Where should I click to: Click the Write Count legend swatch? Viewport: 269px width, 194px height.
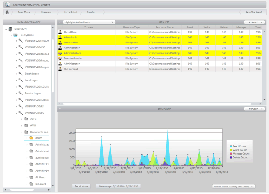click(231, 150)
